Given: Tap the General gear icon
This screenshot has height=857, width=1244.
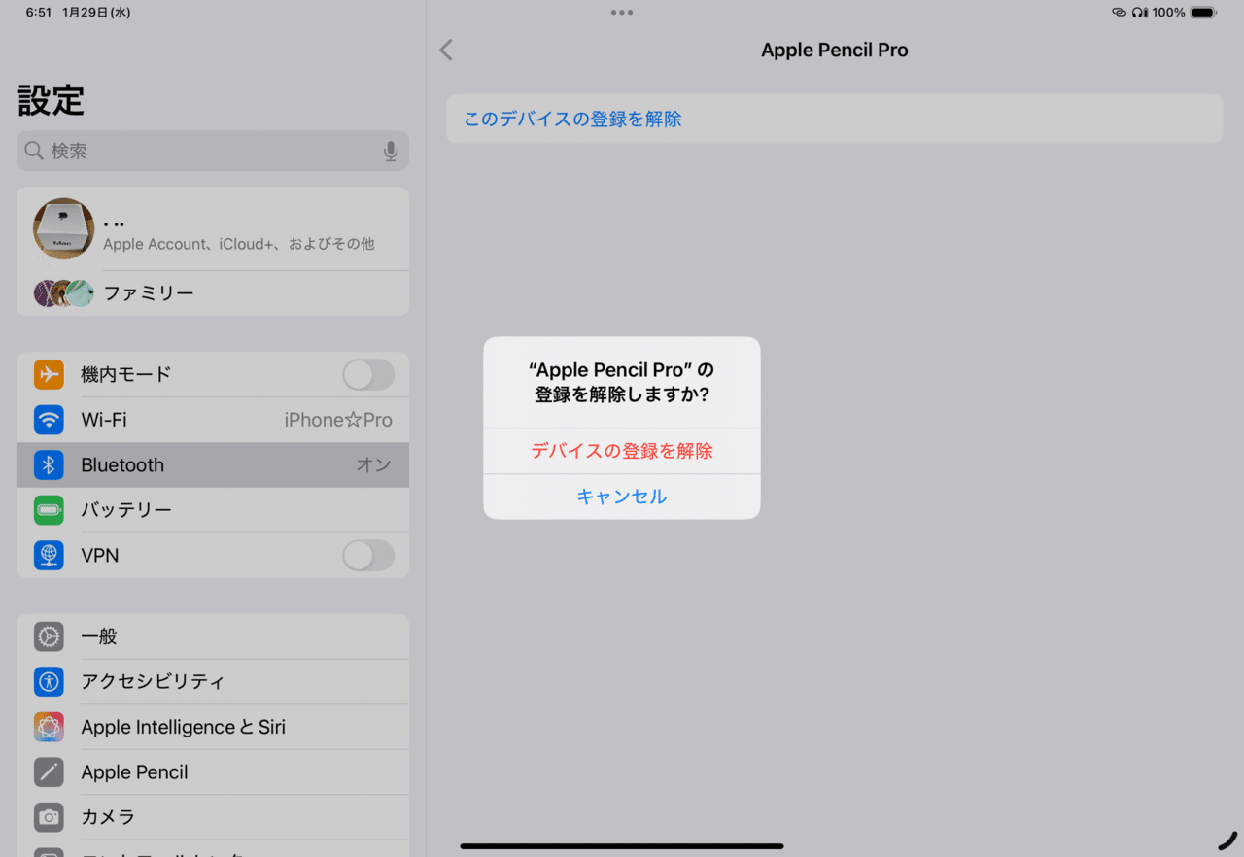Looking at the screenshot, I should (49, 636).
